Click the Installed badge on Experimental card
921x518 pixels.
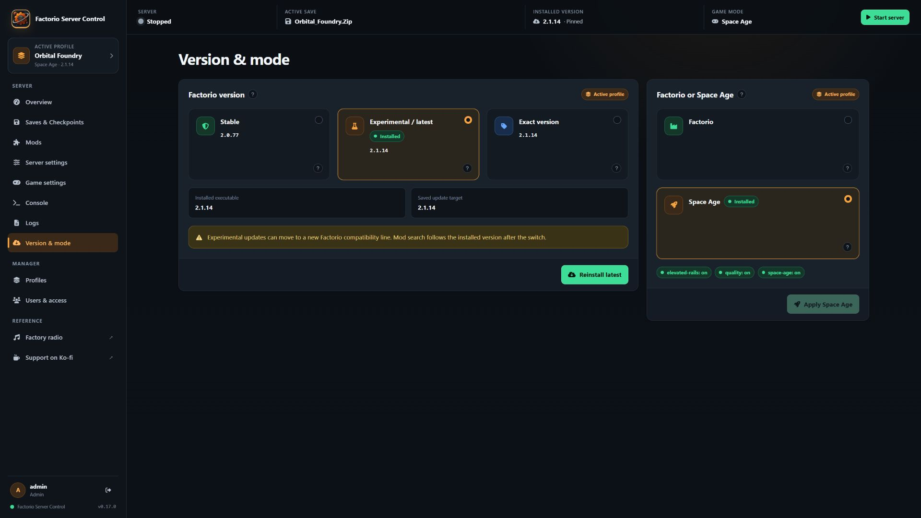387,137
